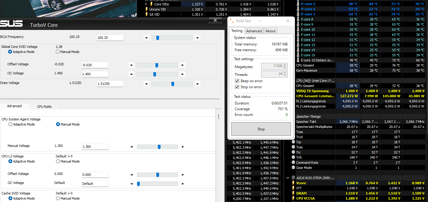
Task: Toggle the Beep on error checkbox
Action: click(x=237, y=81)
